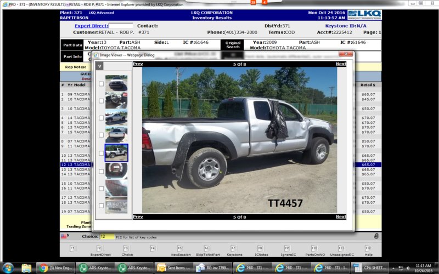Switch to the 'RE: inv 7799' email taskbar window
This screenshot has height=274, width=439.
(x=213, y=268)
